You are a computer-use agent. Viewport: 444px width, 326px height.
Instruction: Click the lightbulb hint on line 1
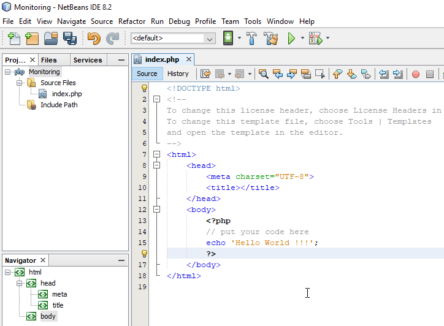144,88
